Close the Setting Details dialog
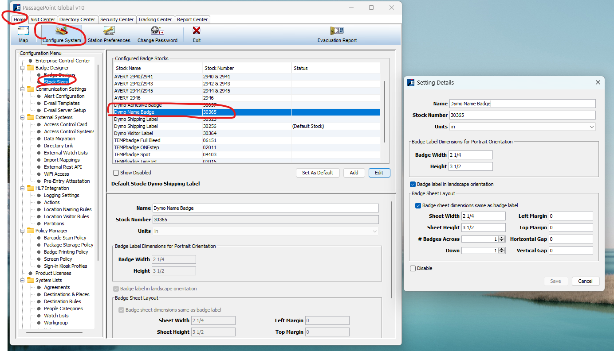 (598, 82)
